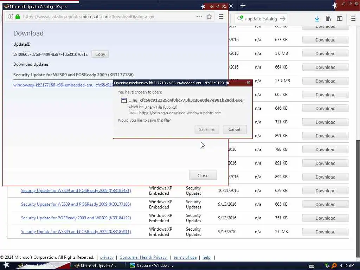Toggle the sidebar icon in main toolbar
This screenshot has width=360, height=270.
(340, 19)
